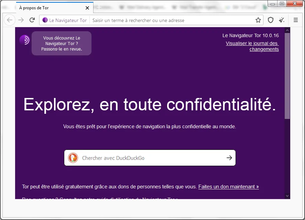Click 'Visualiser le journal des changements' link

(252, 46)
